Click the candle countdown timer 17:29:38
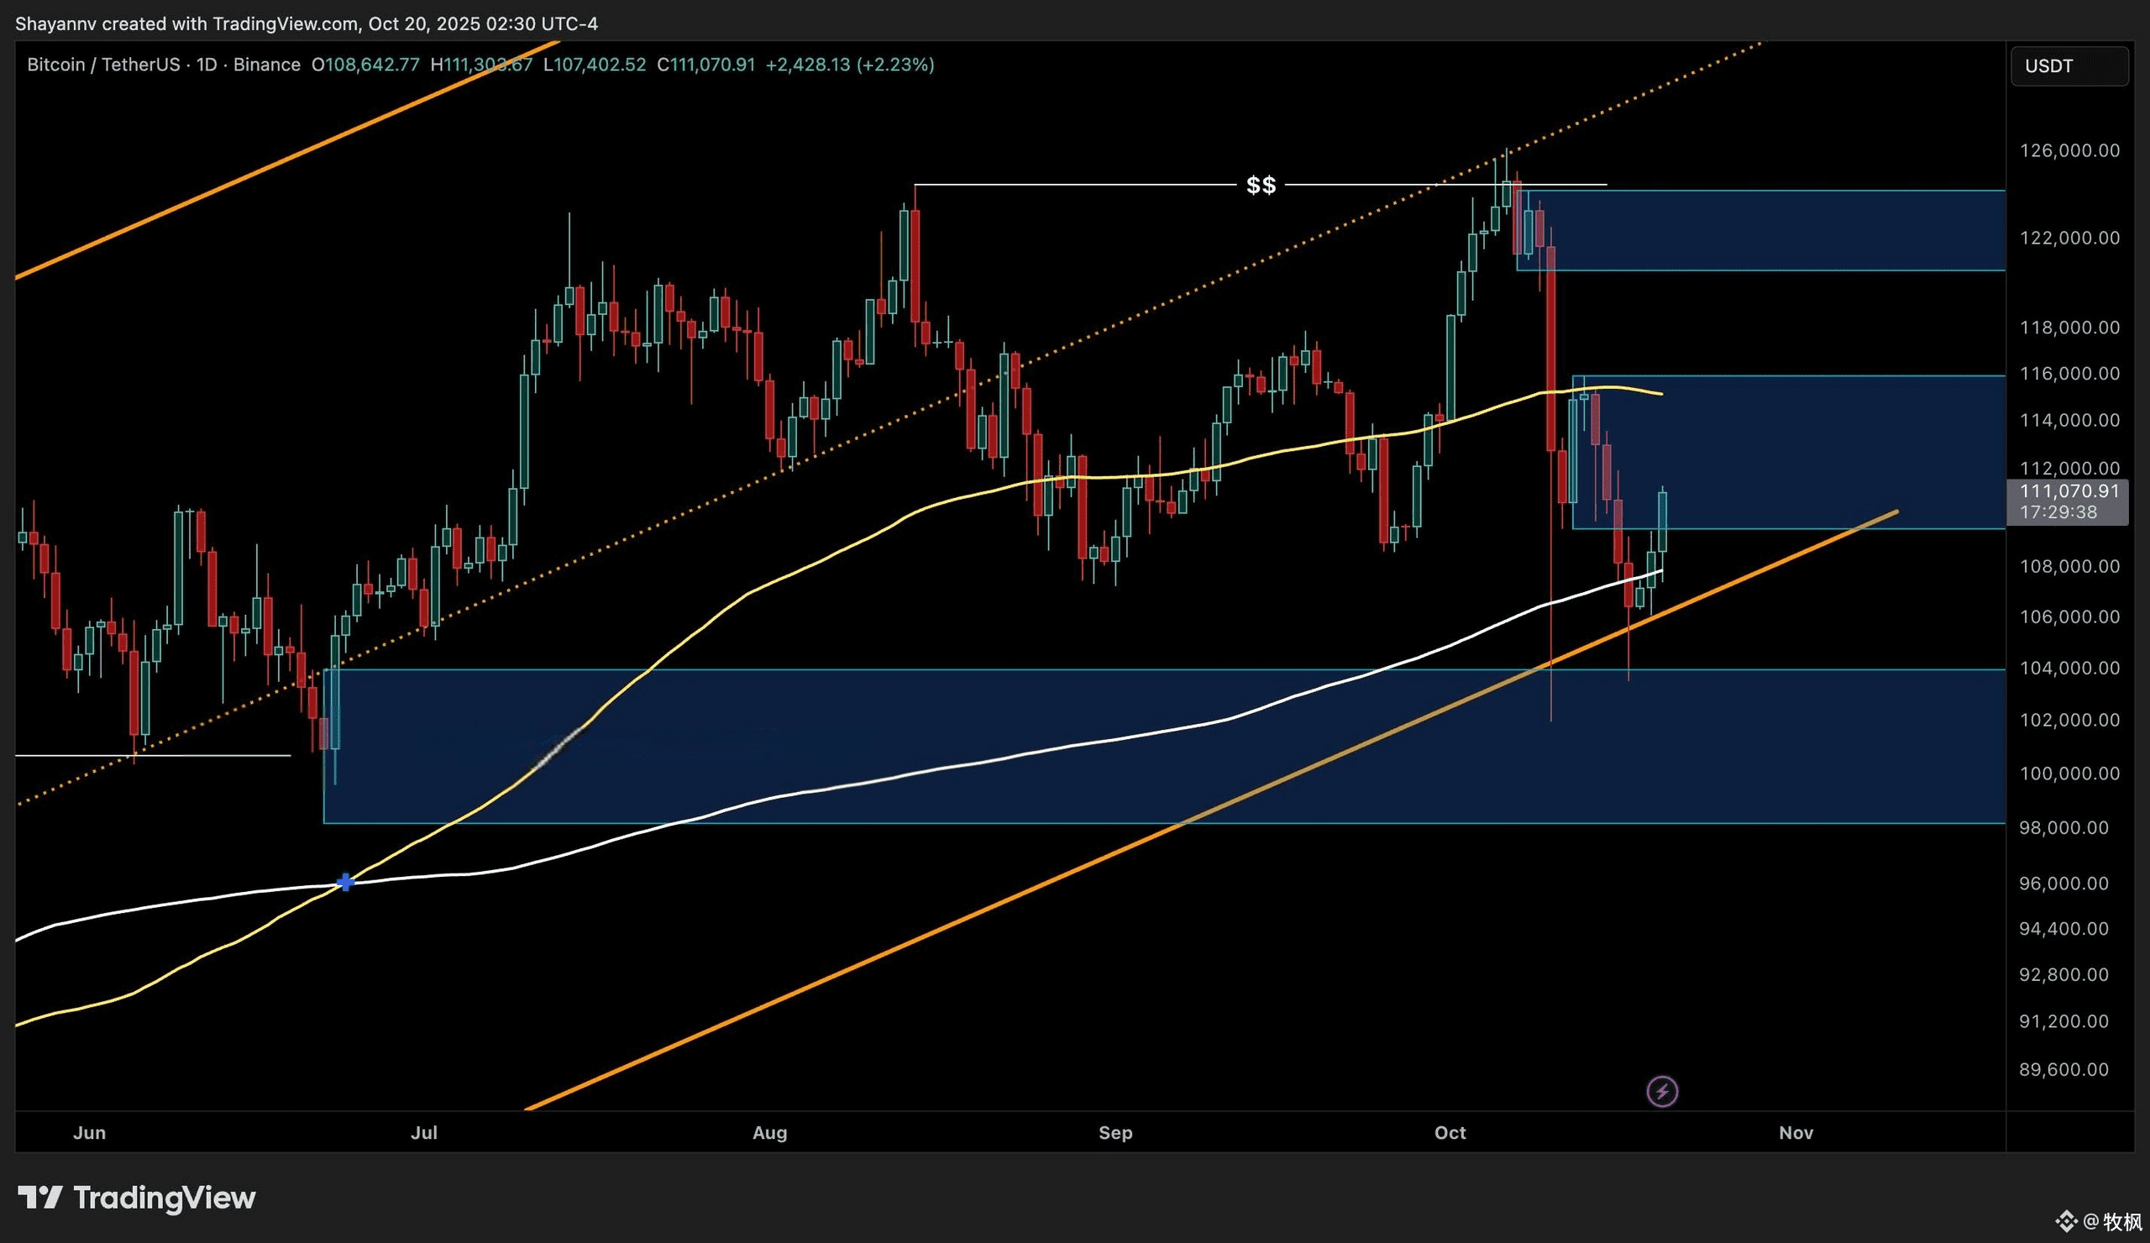Image resolution: width=2150 pixels, height=1243 pixels. (2058, 511)
